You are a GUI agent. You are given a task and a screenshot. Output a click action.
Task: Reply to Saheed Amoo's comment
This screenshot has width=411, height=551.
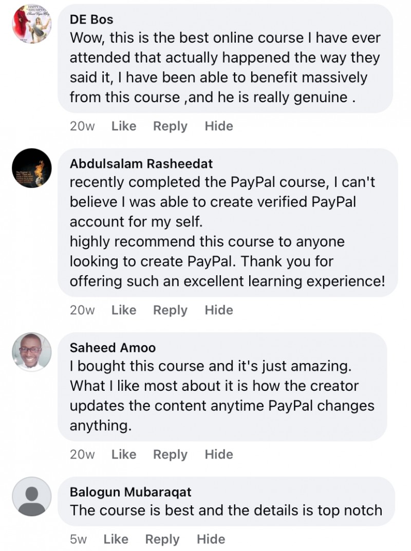pos(170,454)
